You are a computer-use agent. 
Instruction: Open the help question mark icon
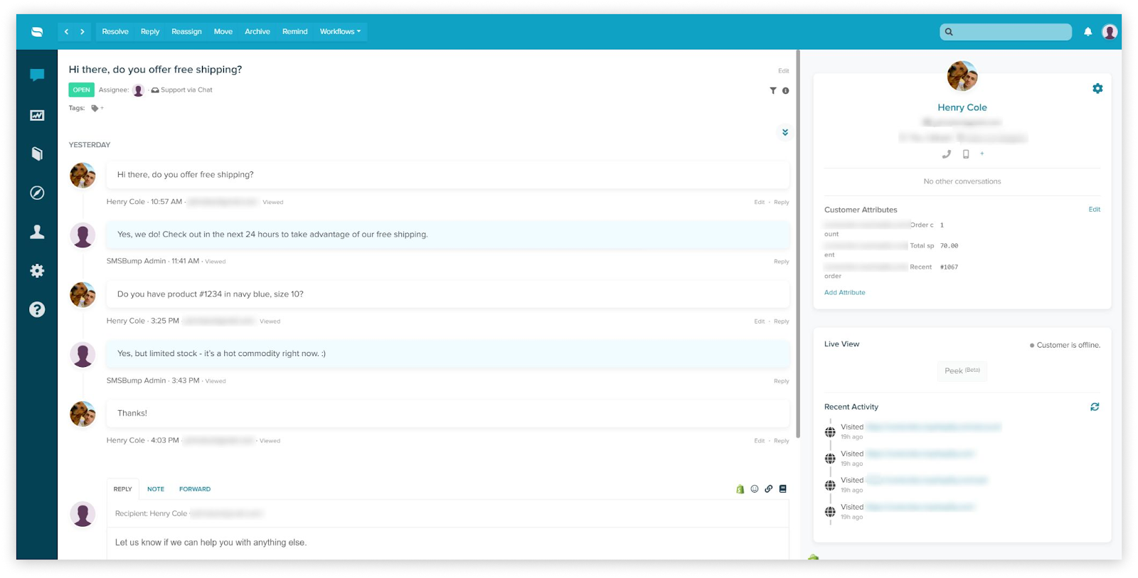pyautogui.click(x=37, y=309)
